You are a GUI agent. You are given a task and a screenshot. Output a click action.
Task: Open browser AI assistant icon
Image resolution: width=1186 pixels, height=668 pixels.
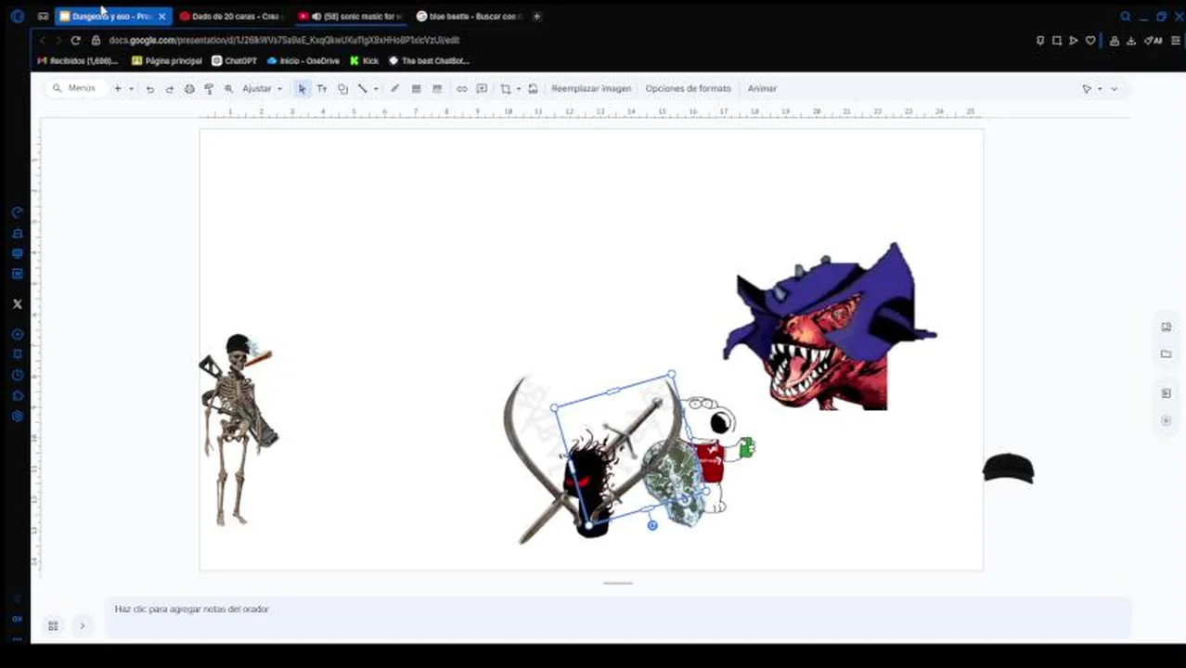[1154, 41]
